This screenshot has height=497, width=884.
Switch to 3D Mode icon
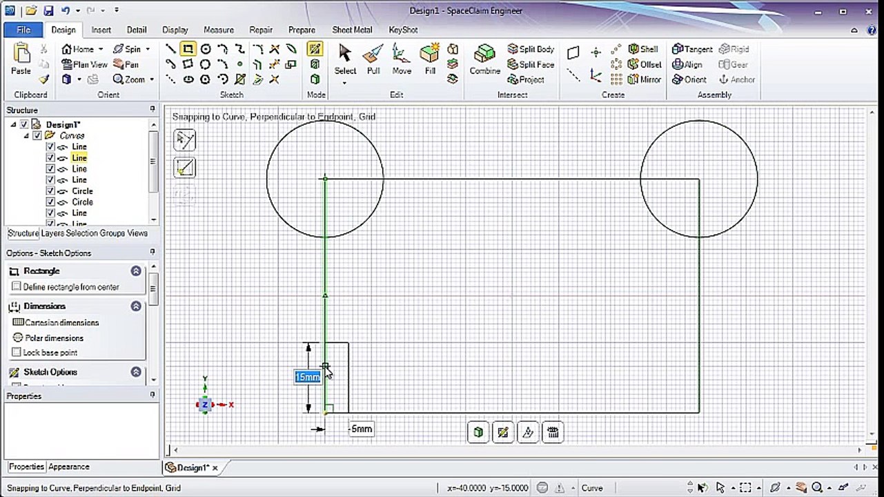(x=315, y=79)
